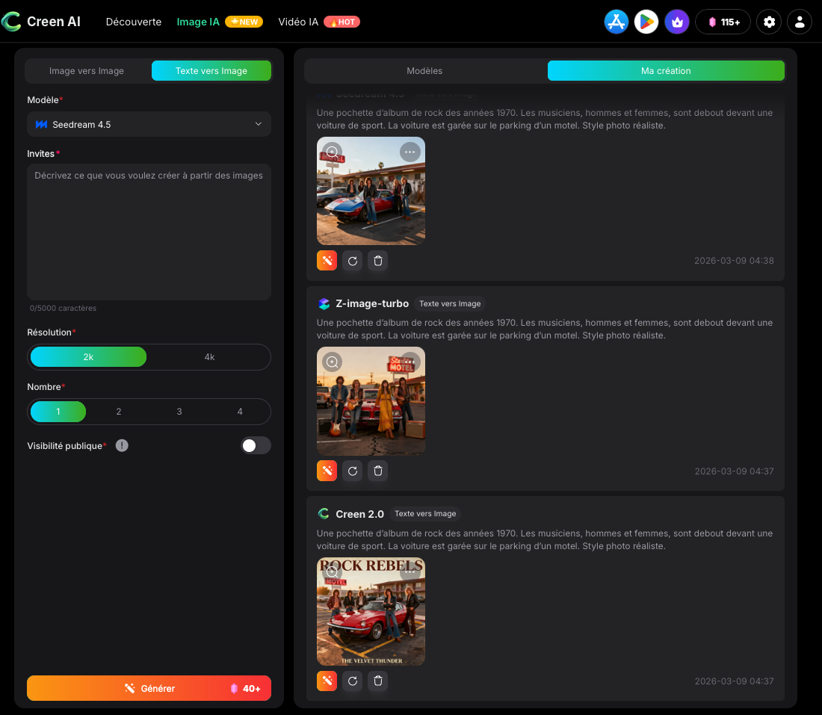Click the App Store download icon
The height and width of the screenshot is (715, 822).
coord(616,22)
